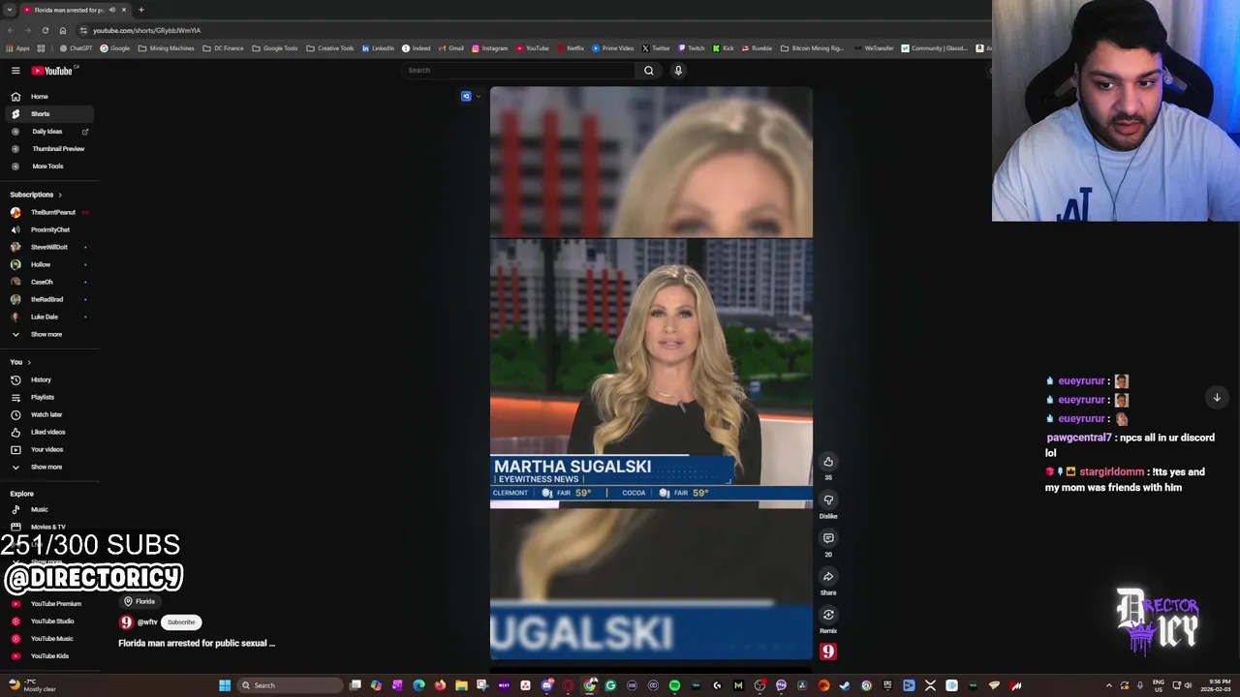Viewport: 1240px width, 697px height.
Task: Pause the Martha Sugalski news Short
Action: 651,373
